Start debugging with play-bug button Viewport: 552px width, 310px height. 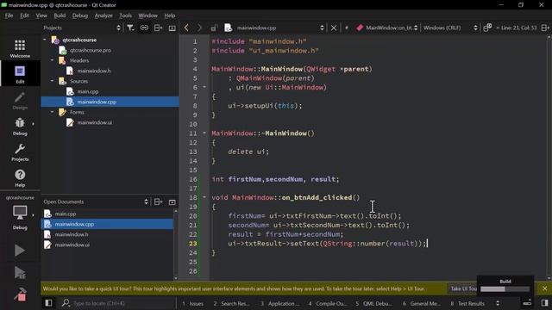[20, 273]
